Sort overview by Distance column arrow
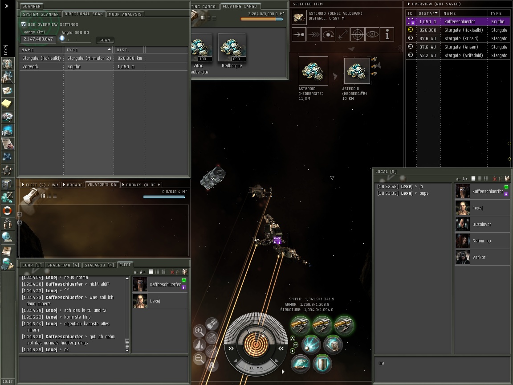Viewport: 513px width, 385px height. pos(436,13)
